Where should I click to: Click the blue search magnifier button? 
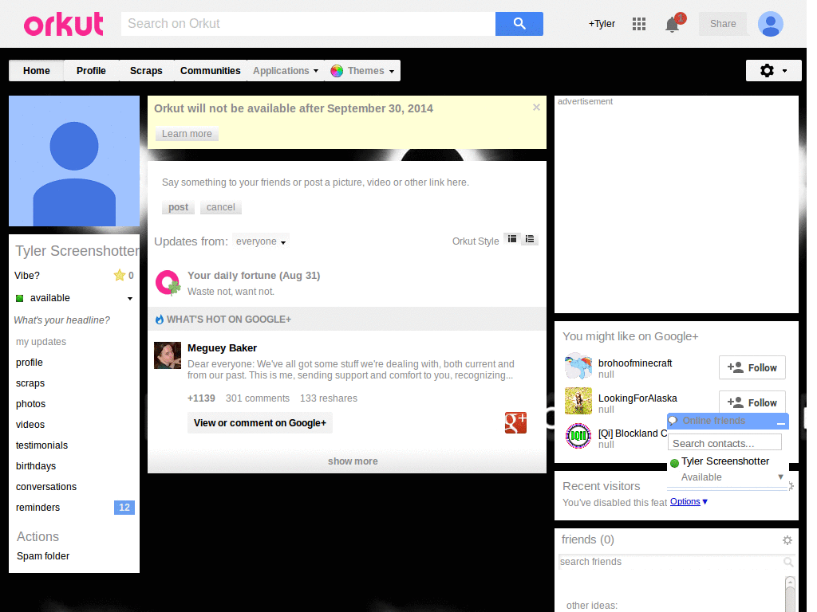click(x=519, y=24)
